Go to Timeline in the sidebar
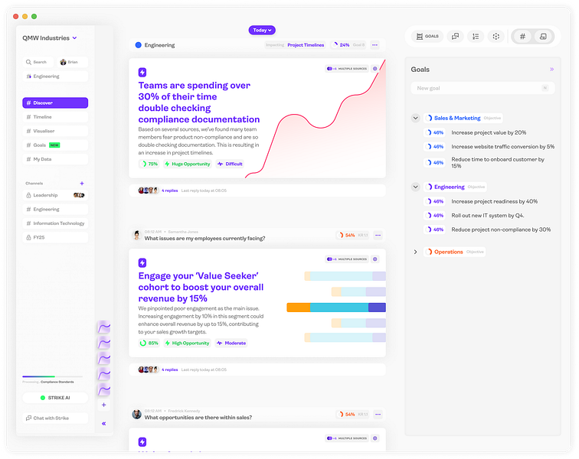 pos(55,117)
